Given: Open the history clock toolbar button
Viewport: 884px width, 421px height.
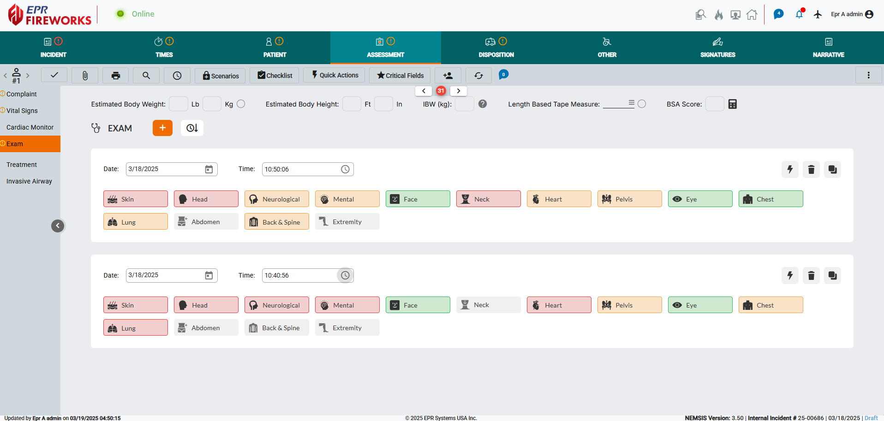Looking at the screenshot, I should pos(177,75).
